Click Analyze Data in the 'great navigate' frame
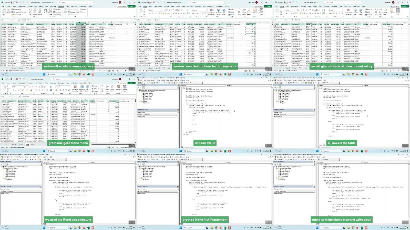Viewport: 410px width, 230px height. point(125,88)
